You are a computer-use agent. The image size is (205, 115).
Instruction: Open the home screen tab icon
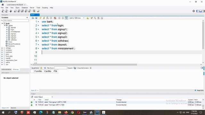tap(3, 5)
